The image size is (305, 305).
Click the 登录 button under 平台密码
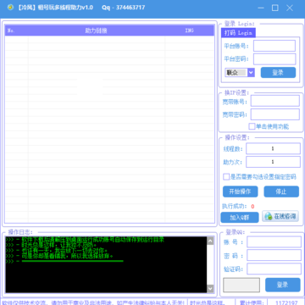(278, 73)
